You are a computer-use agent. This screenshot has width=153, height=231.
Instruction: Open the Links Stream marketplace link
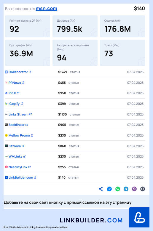click(x=18, y=114)
